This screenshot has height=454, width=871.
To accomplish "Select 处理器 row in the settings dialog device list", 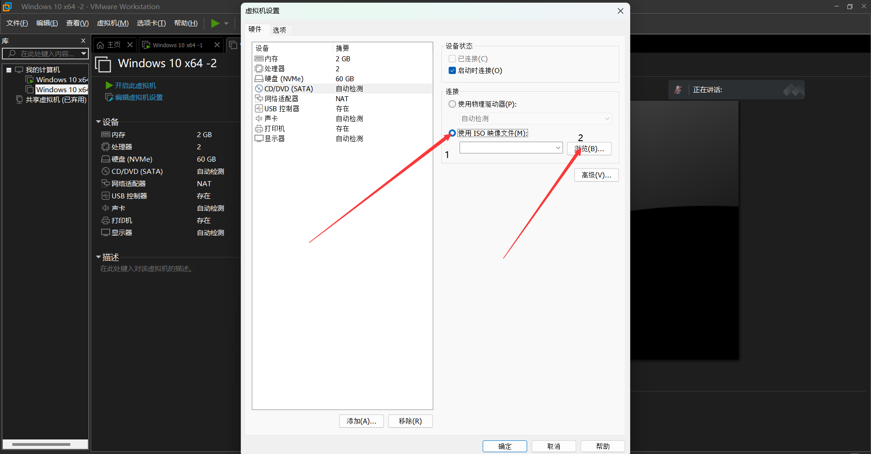I will [x=343, y=69].
